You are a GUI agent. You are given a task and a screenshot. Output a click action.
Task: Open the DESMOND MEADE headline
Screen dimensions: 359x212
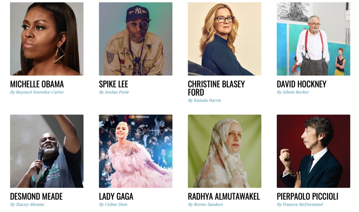click(36, 197)
